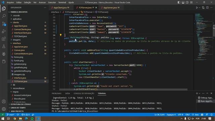Maximize the terminal panel size
This screenshot has height=121, width=215.
tap(207, 93)
